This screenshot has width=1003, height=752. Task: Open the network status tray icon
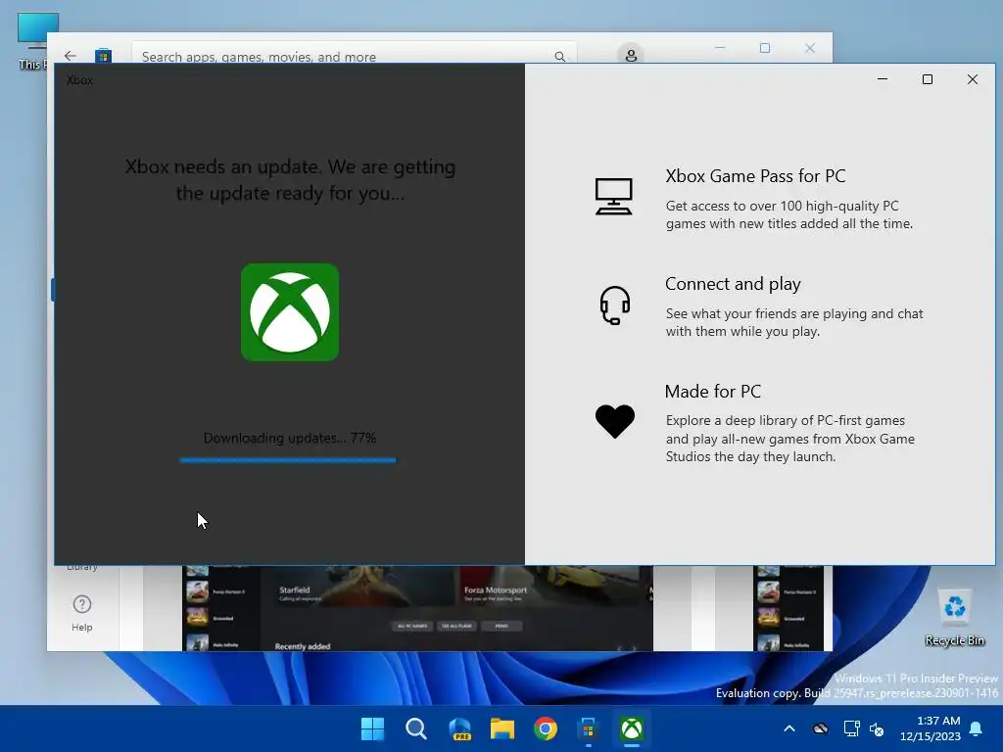(851, 728)
